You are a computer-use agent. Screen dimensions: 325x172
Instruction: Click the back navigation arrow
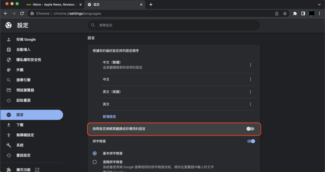(x=6, y=14)
